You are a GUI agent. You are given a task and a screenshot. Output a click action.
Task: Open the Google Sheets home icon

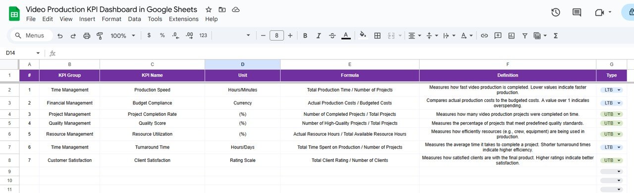(14, 14)
